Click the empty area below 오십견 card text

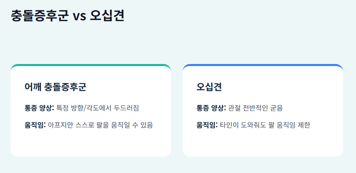(x=263, y=143)
